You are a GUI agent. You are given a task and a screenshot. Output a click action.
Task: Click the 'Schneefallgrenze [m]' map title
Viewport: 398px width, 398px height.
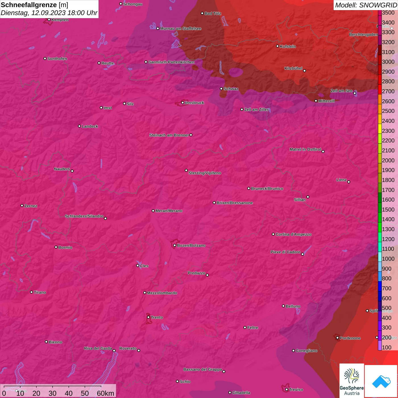click(x=35, y=5)
